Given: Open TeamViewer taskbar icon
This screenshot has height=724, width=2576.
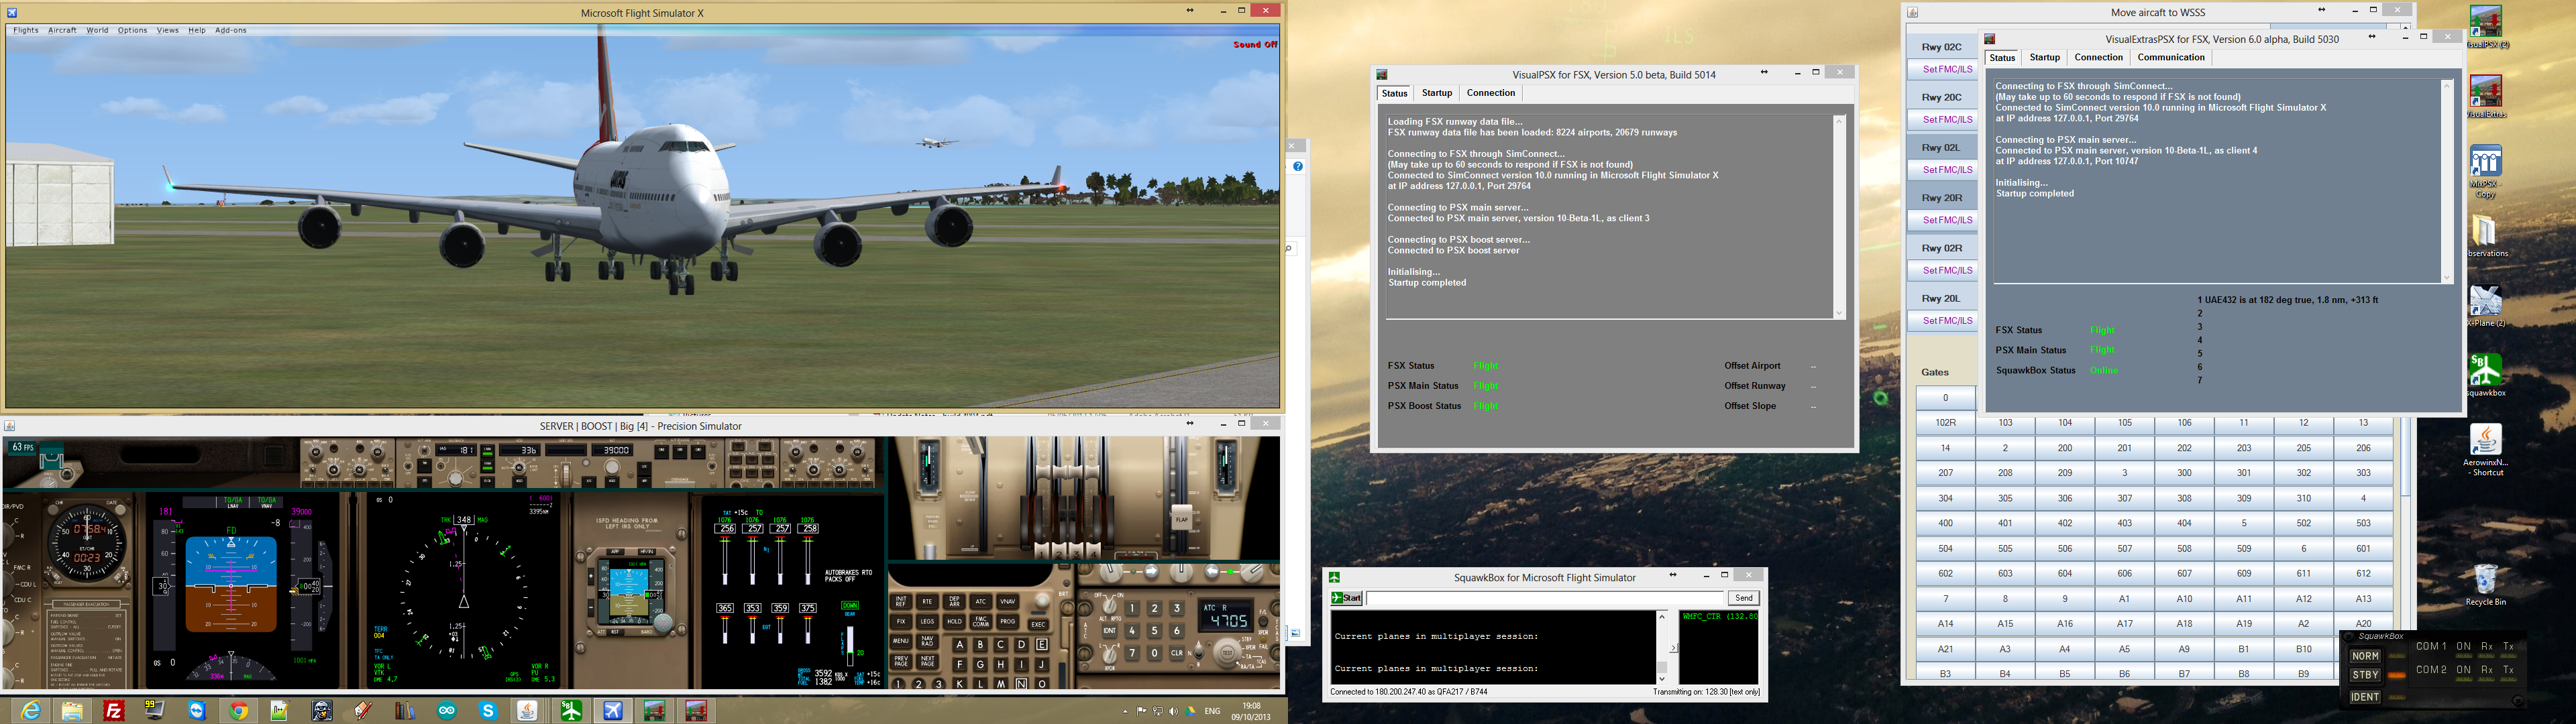Looking at the screenshot, I should click(197, 711).
